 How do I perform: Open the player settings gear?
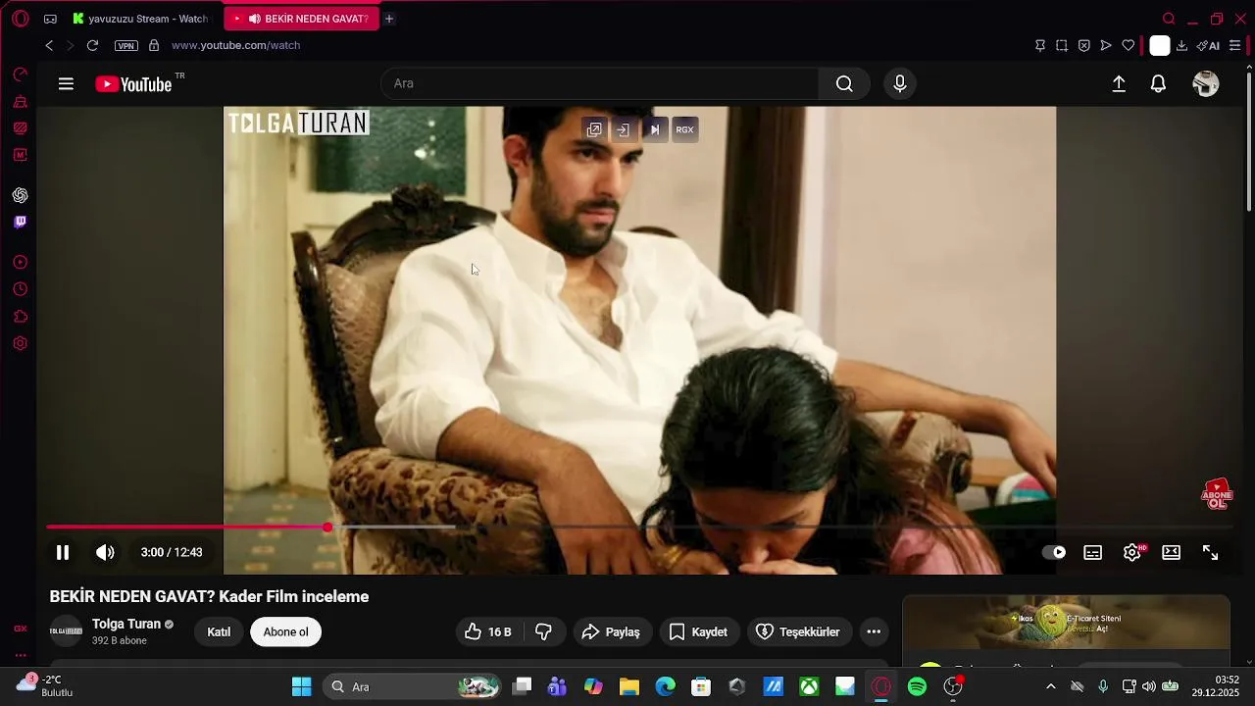click(1132, 552)
